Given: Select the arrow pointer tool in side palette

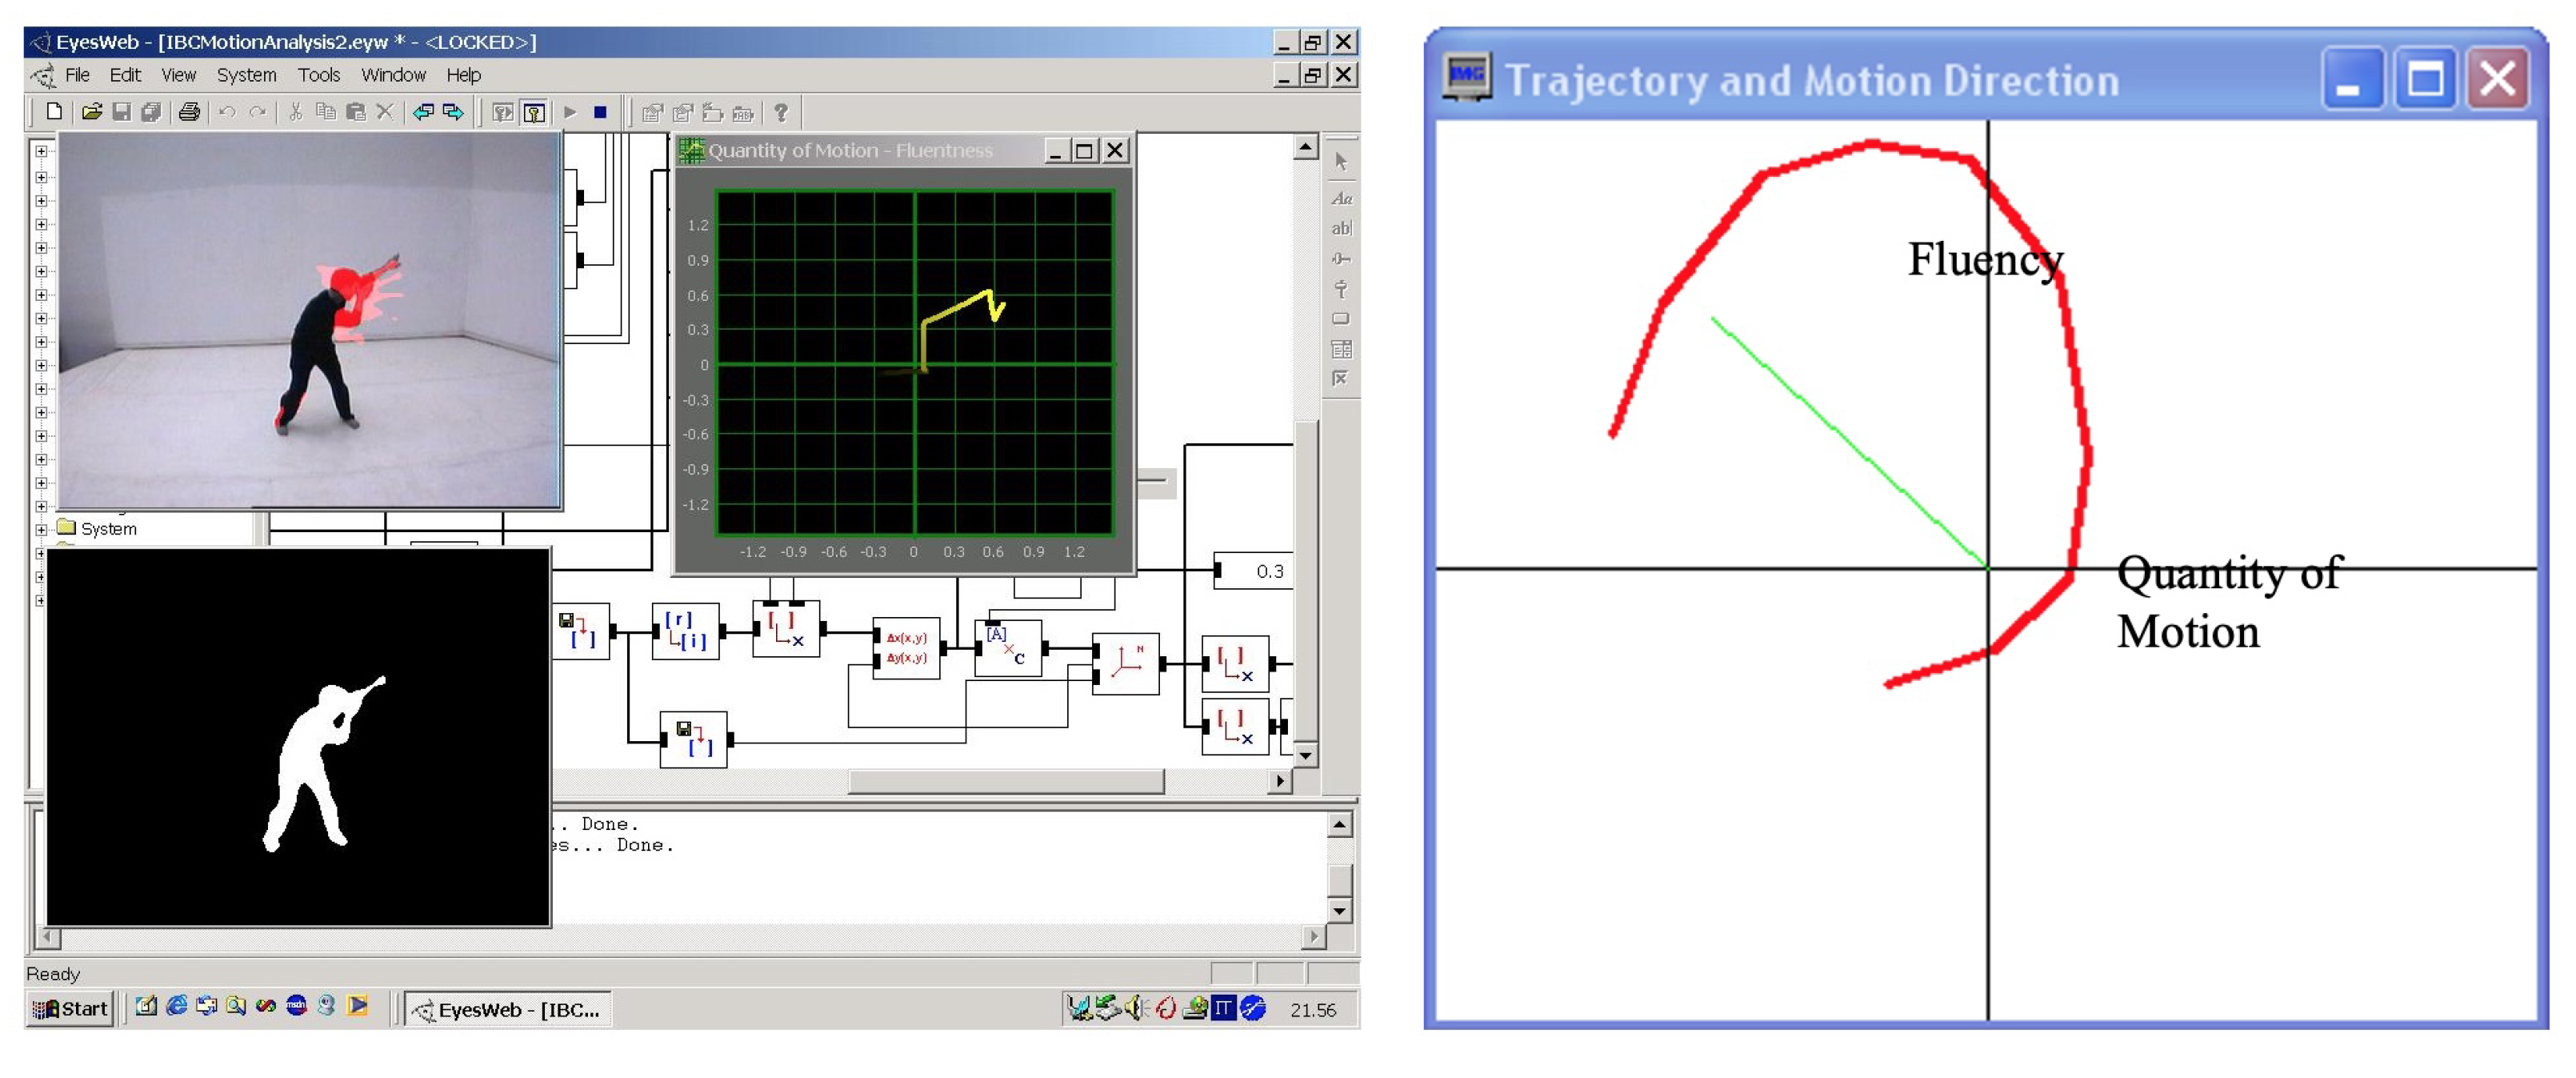Looking at the screenshot, I should coord(1341,161).
